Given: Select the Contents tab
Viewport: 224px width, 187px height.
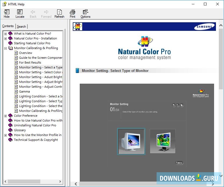Looking at the screenshot, I should [8, 26].
